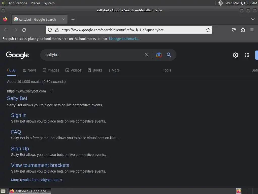Screen dimensions: 258x194
Task: Click the date and time clock
Action: (x=241, y=3)
